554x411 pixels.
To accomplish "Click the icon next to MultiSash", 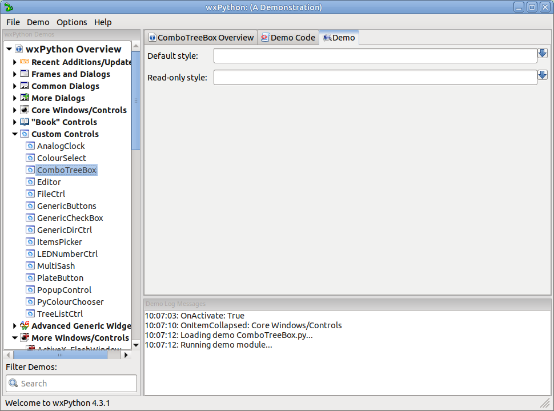I will point(30,266).
